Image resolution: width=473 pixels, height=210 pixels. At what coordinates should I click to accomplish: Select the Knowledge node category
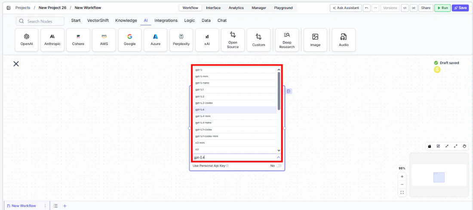pos(126,21)
